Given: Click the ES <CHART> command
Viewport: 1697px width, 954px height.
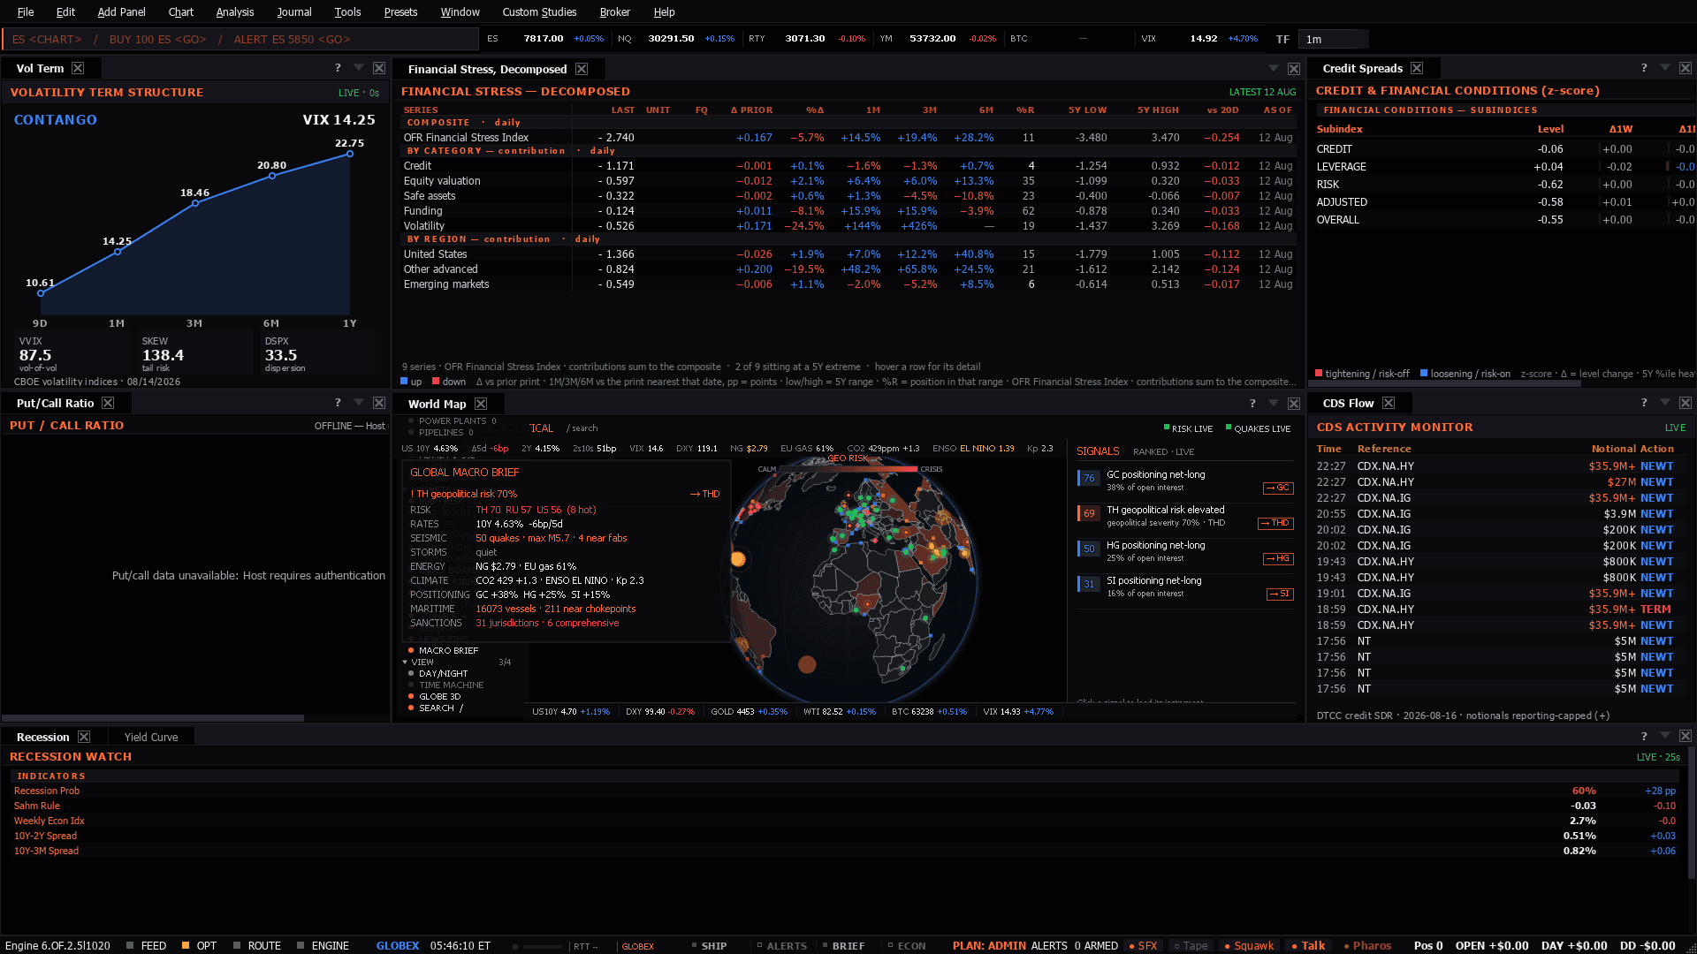Looking at the screenshot, I should (47, 39).
